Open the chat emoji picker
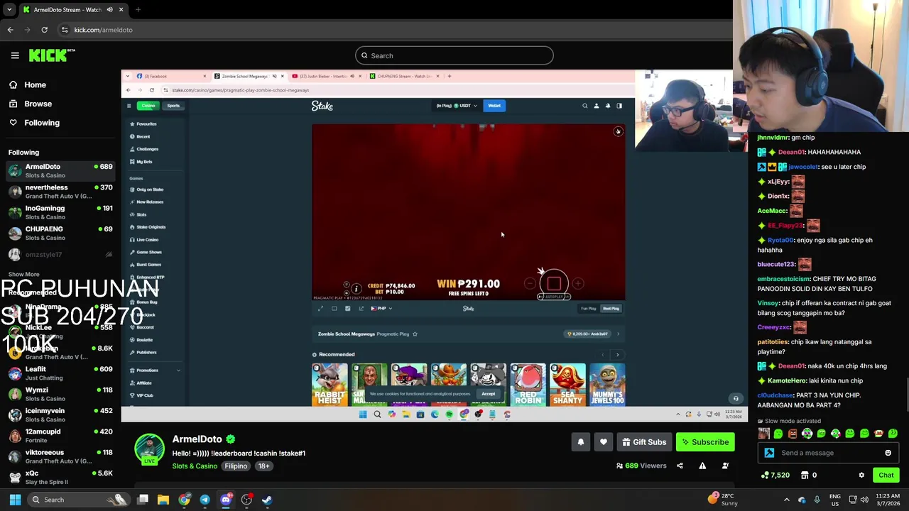This screenshot has height=511, width=909. point(888,453)
